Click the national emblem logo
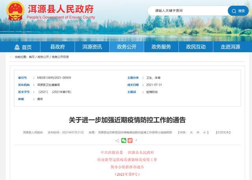 coord(15,13)
